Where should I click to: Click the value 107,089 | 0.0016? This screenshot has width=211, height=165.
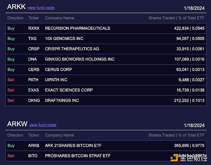[189, 59]
